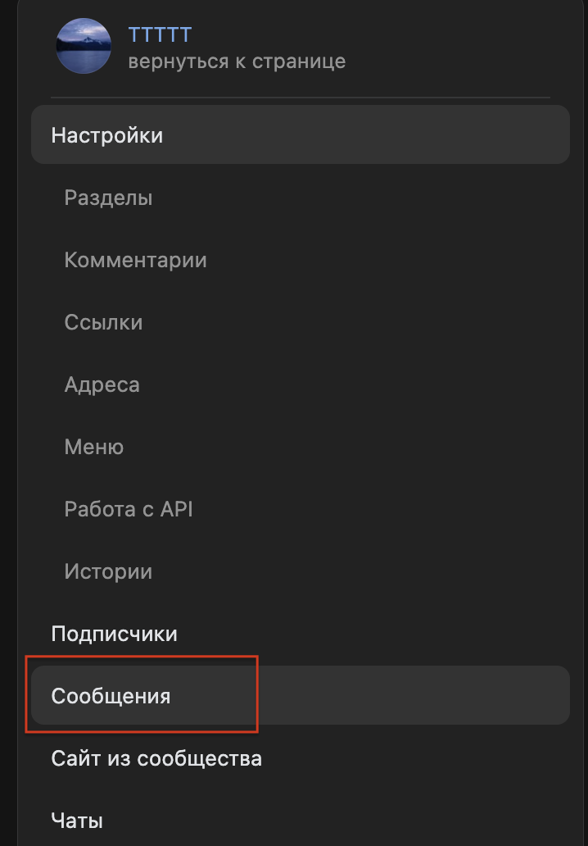Select the Меню subsection
Image resolution: width=588 pixels, height=846 pixels.
click(94, 447)
